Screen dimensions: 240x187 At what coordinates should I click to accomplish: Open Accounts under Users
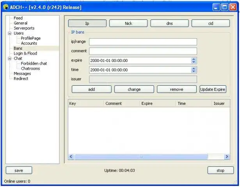click(29, 43)
